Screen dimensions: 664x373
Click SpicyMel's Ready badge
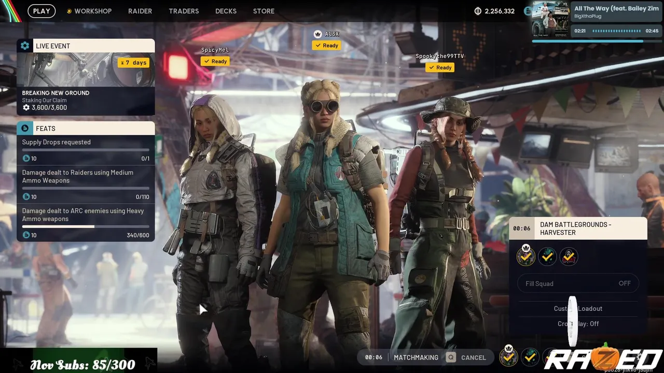(x=215, y=61)
